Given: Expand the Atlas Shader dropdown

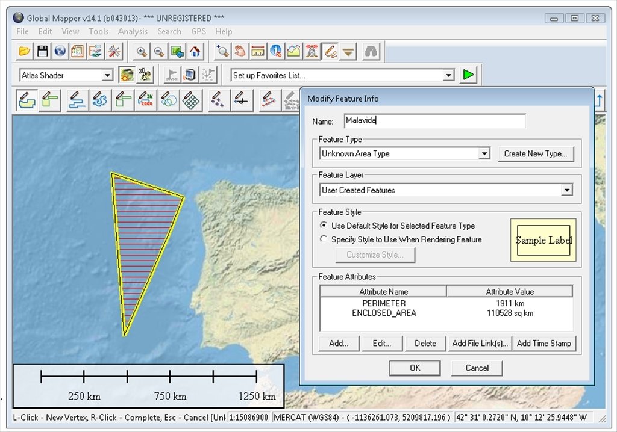Looking at the screenshot, I should click(x=107, y=75).
